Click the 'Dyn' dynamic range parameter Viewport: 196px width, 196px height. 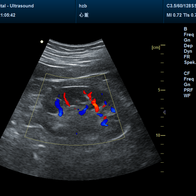click(188, 52)
